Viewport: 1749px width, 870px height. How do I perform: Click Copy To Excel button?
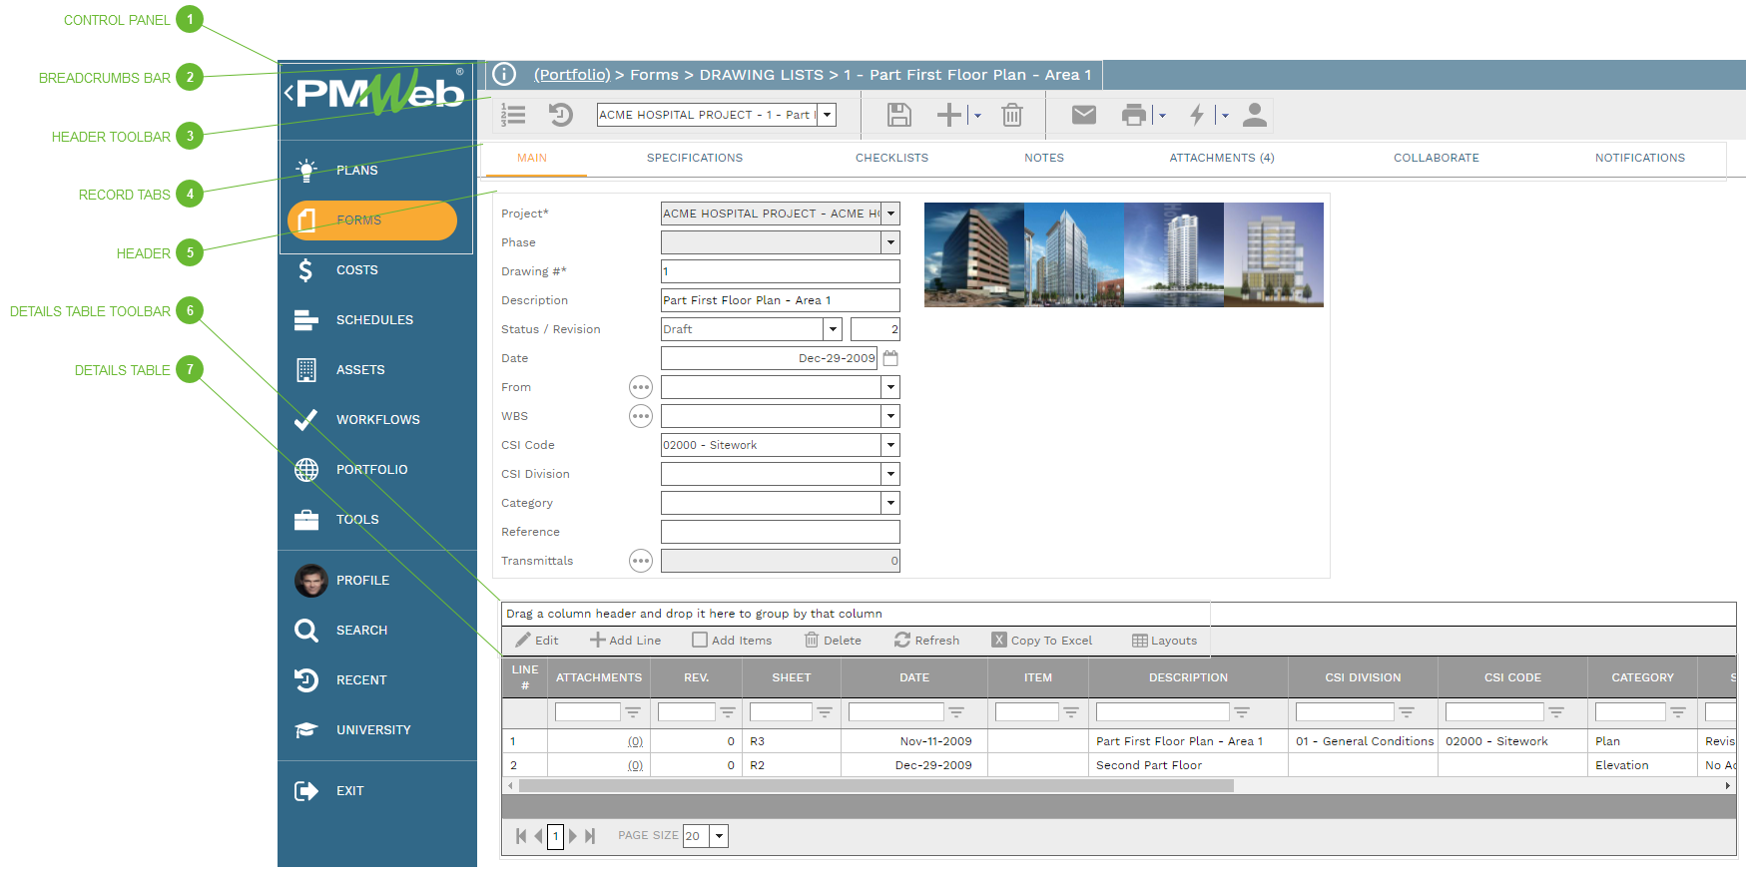click(1041, 641)
